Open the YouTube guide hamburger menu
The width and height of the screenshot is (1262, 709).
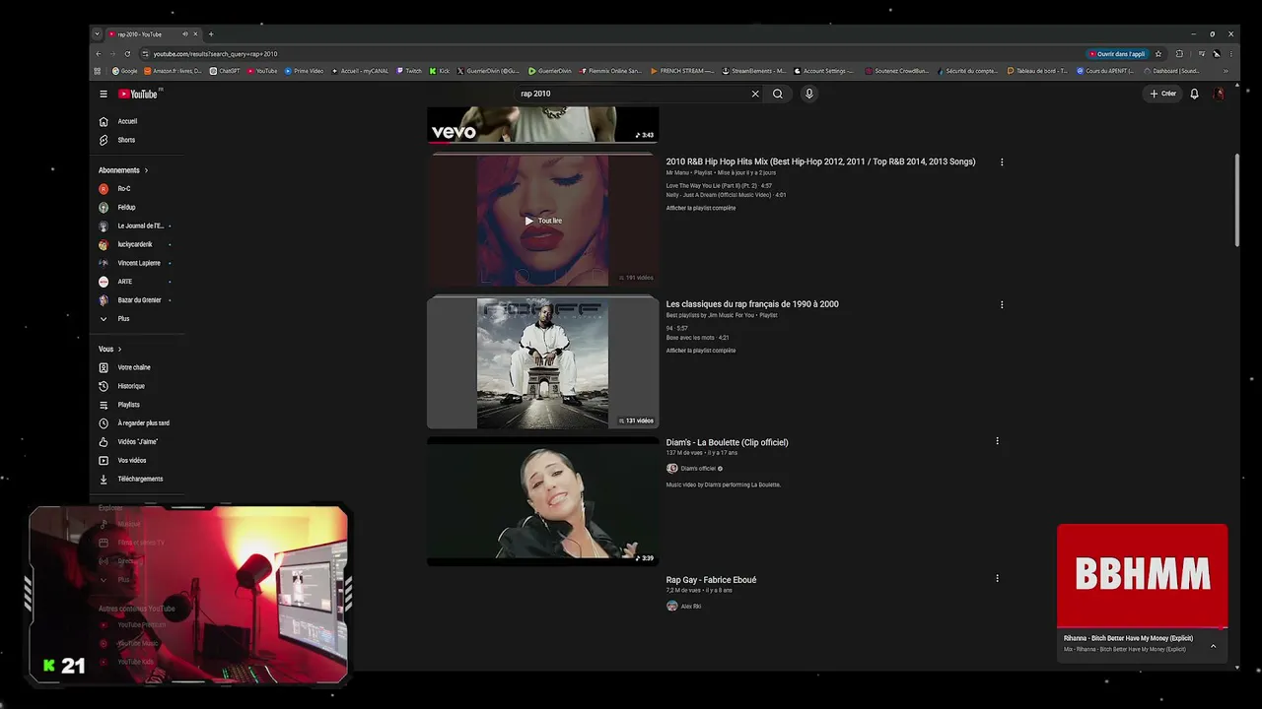tap(103, 94)
